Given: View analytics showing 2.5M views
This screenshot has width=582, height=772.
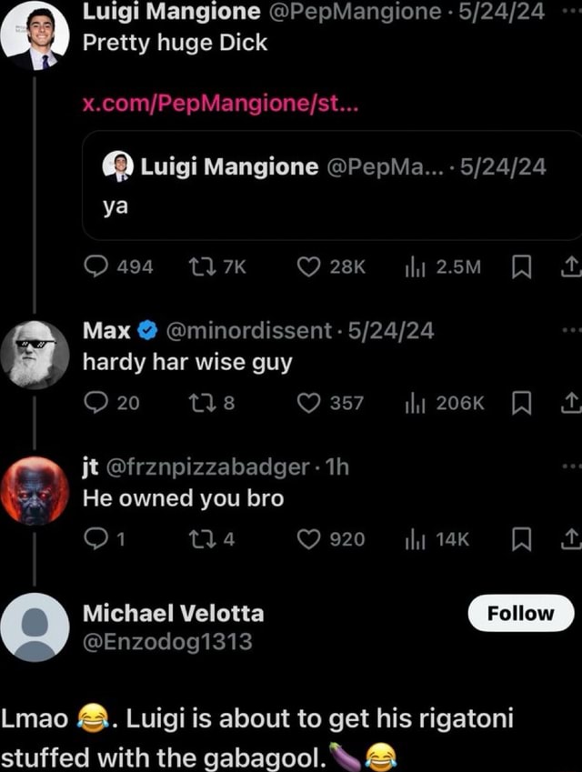Looking at the screenshot, I should (x=414, y=266).
